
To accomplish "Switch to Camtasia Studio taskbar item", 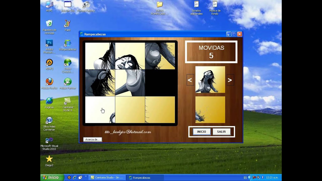I will [107, 177].
